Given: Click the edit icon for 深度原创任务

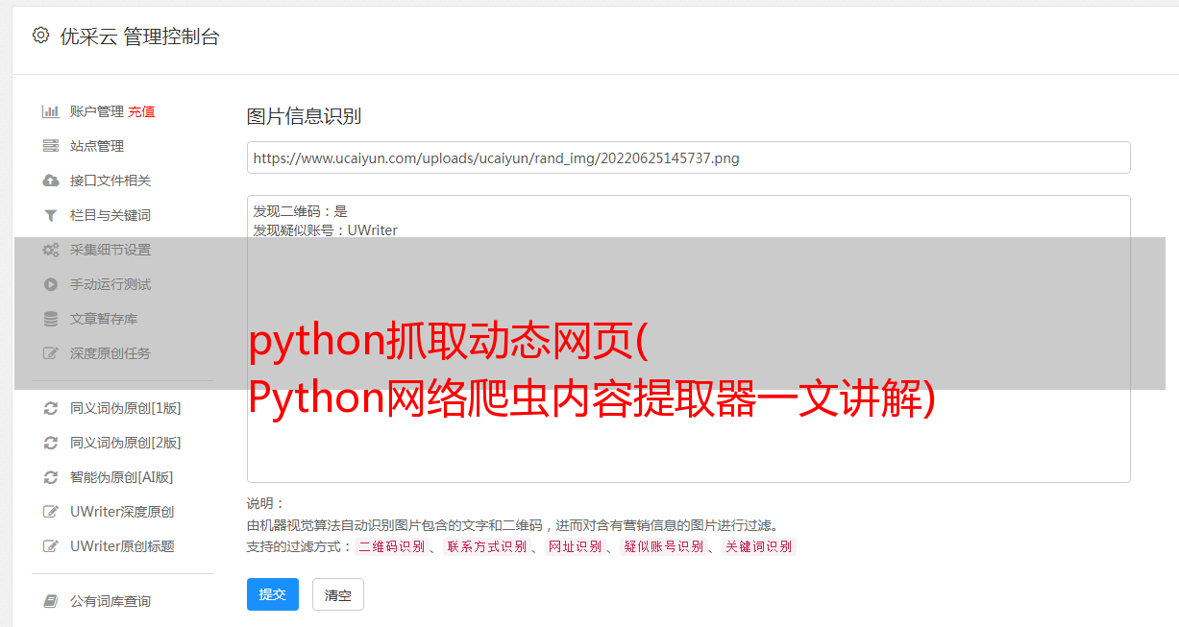Looking at the screenshot, I should point(51,353).
